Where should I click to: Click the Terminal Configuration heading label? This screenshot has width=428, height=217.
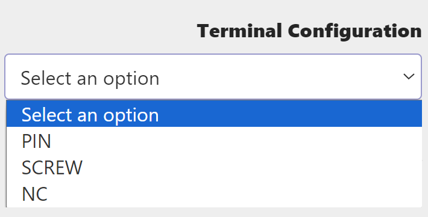pyautogui.click(x=309, y=31)
